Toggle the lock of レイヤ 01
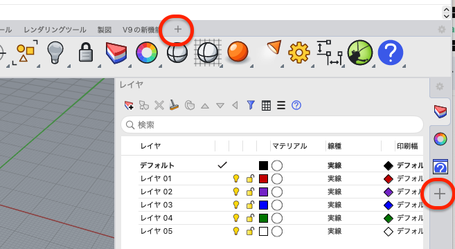This screenshot has width=455, height=249. [x=250, y=178]
